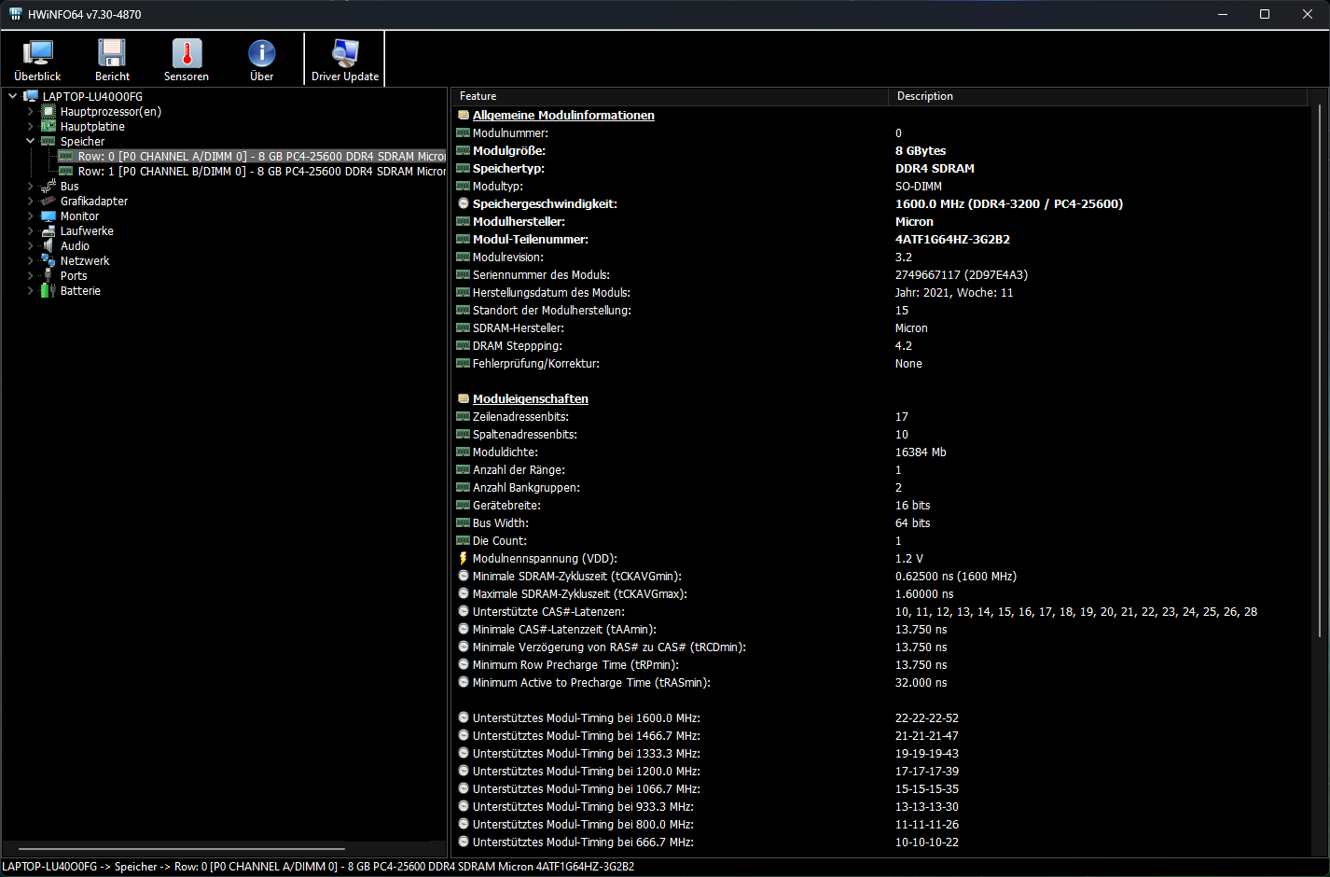Maximize the HWiNFO64 window
1330x877 pixels.
point(1265,14)
